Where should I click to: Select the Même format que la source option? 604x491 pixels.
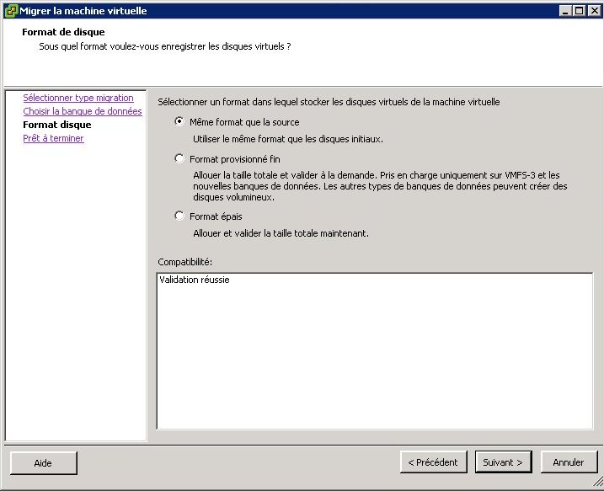179,121
